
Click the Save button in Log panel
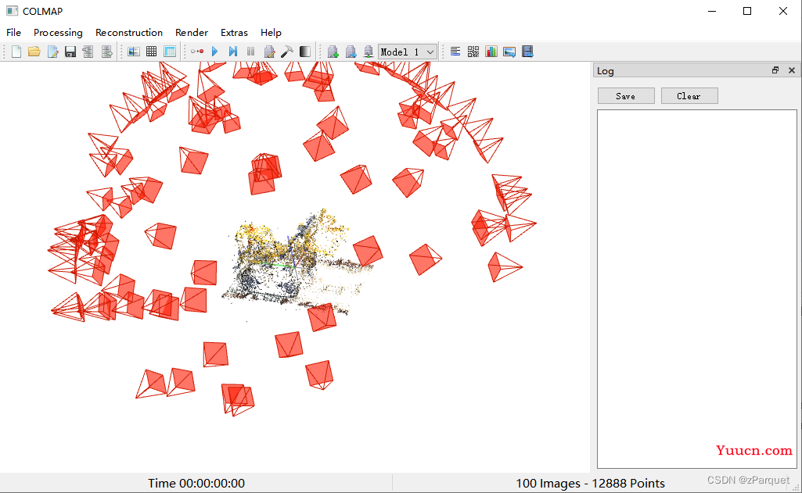click(626, 96)
